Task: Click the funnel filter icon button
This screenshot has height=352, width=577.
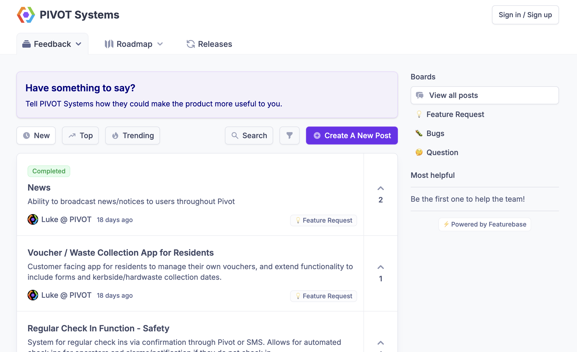Action: click(289, 136)
